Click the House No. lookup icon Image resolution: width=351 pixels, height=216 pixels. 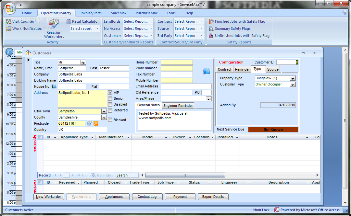point(54,86)
